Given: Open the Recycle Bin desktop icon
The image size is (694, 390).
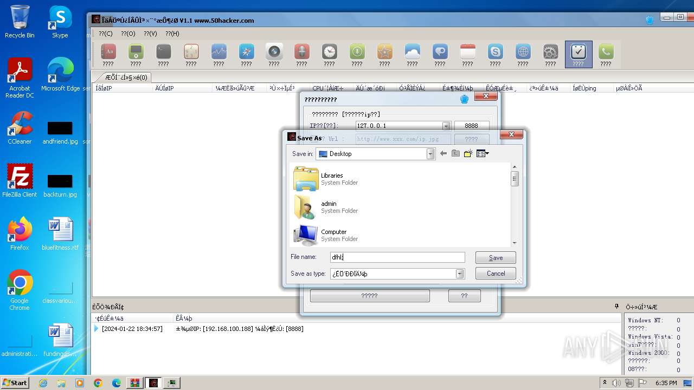Looking at the screenshot, I should tap(20, 22).
